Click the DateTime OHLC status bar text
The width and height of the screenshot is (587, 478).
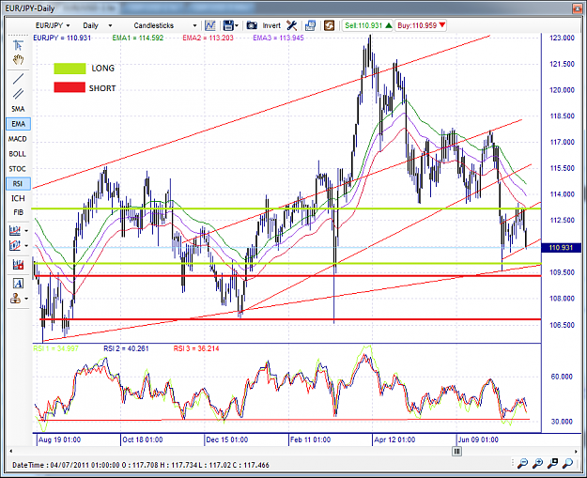[140, 465]
